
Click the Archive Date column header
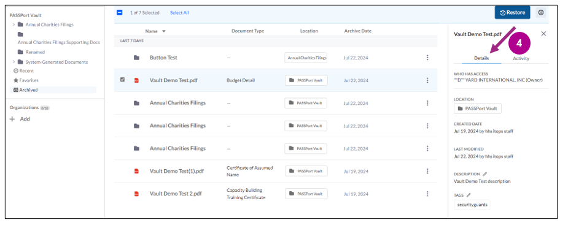[358, 31]
